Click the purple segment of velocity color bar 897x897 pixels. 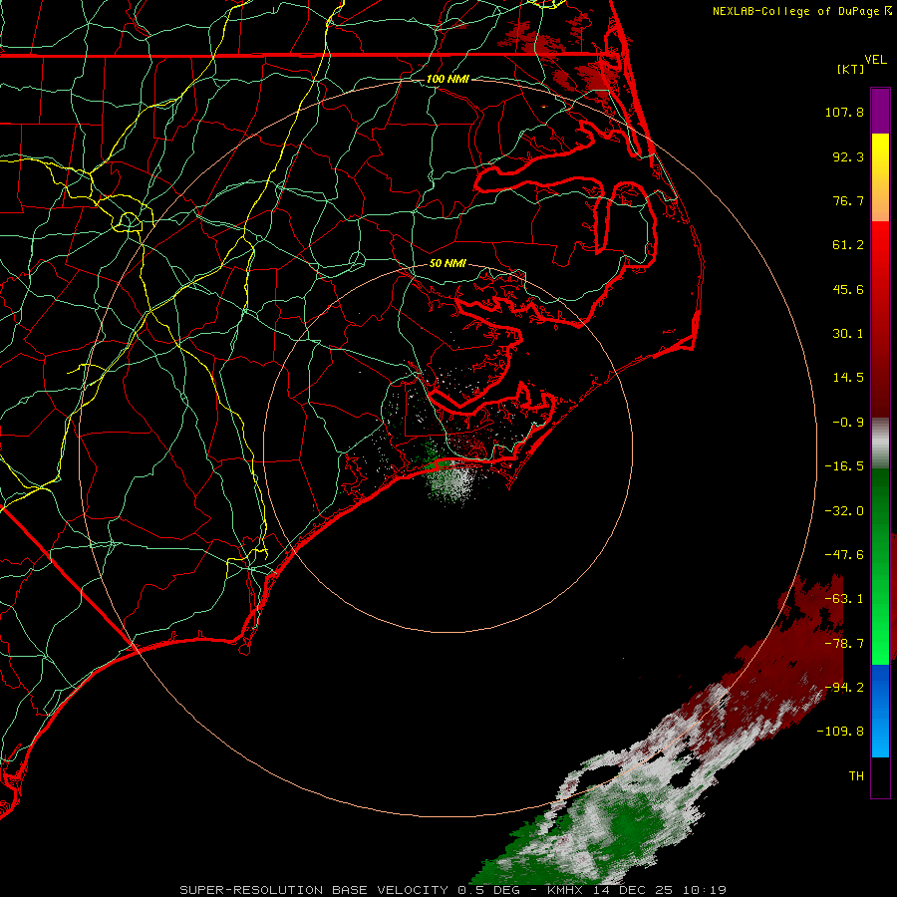[x=880, y=111]
